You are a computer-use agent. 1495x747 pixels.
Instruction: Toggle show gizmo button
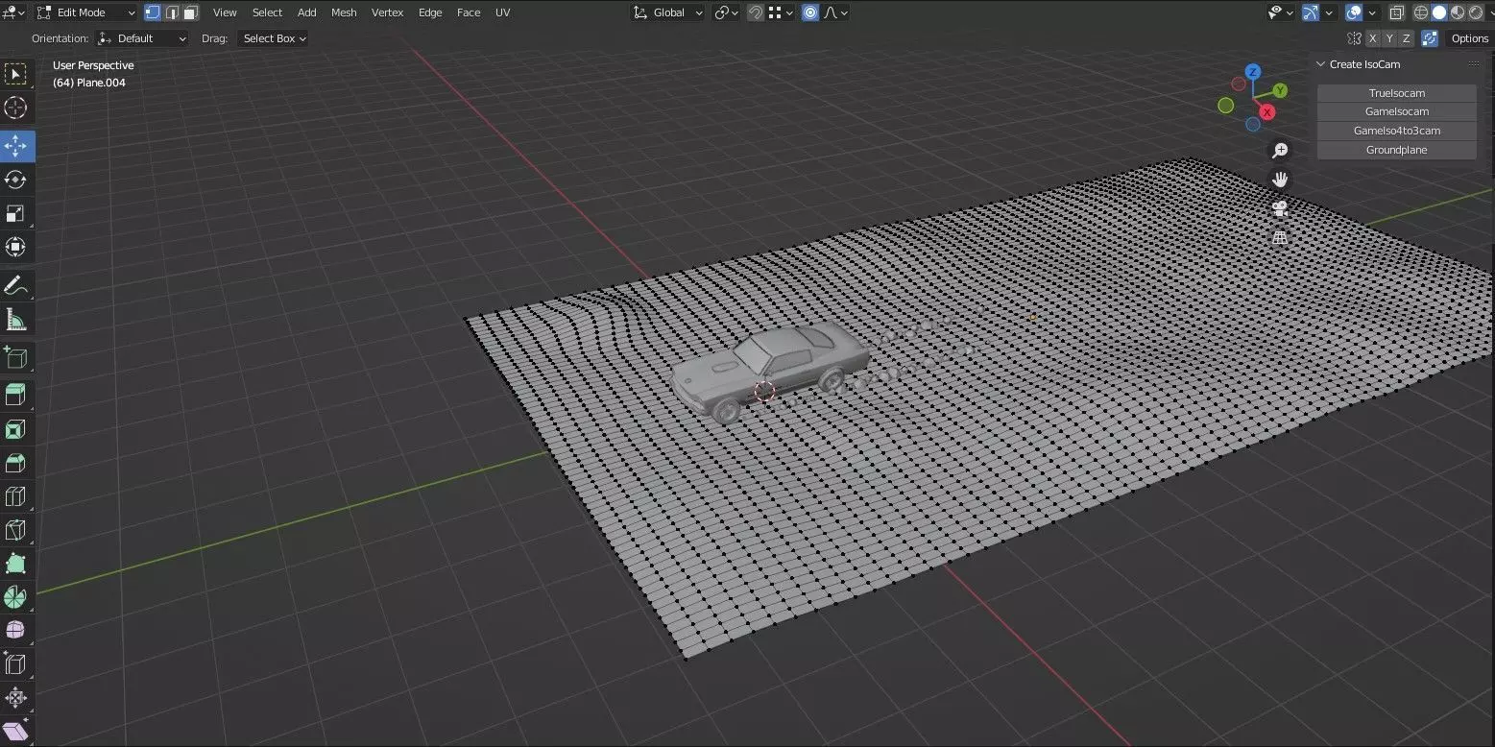click(x=1311, y=12)
